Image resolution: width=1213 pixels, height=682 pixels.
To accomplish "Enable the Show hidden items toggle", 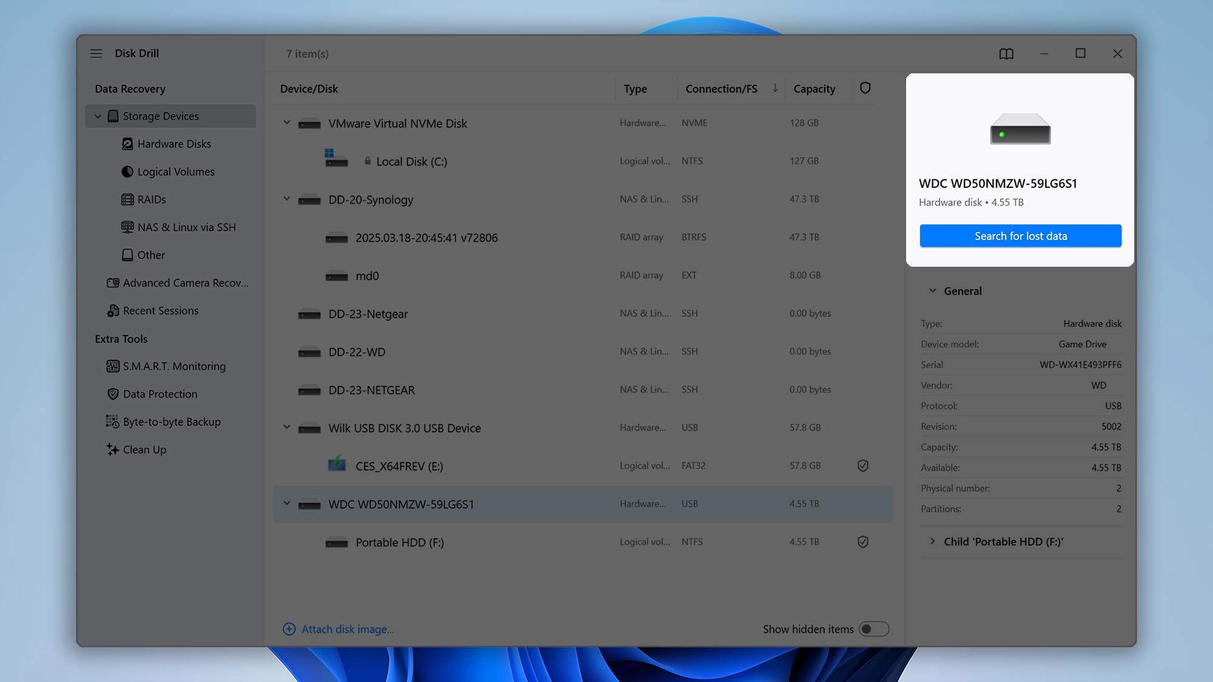I will click(x=873, y=629).
